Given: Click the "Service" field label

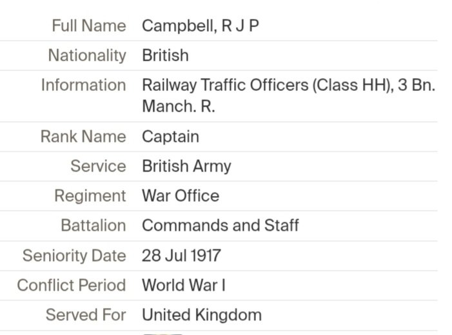Looking at the screenshot, I should (98, 166).
